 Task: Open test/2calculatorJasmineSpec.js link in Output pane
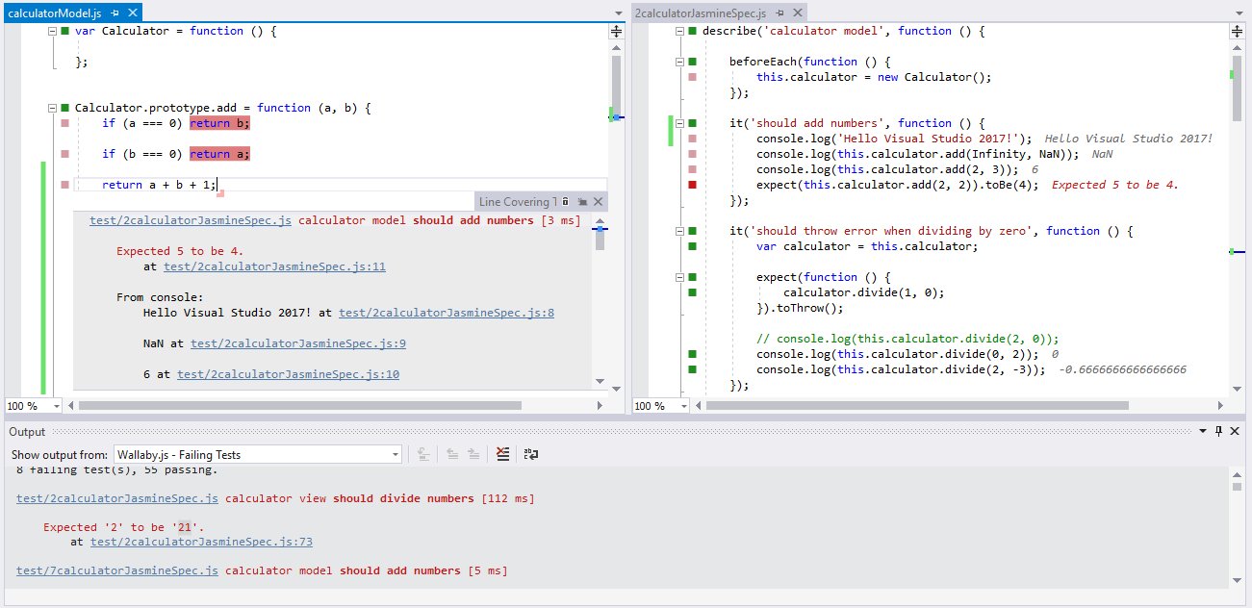pos(117,498)
